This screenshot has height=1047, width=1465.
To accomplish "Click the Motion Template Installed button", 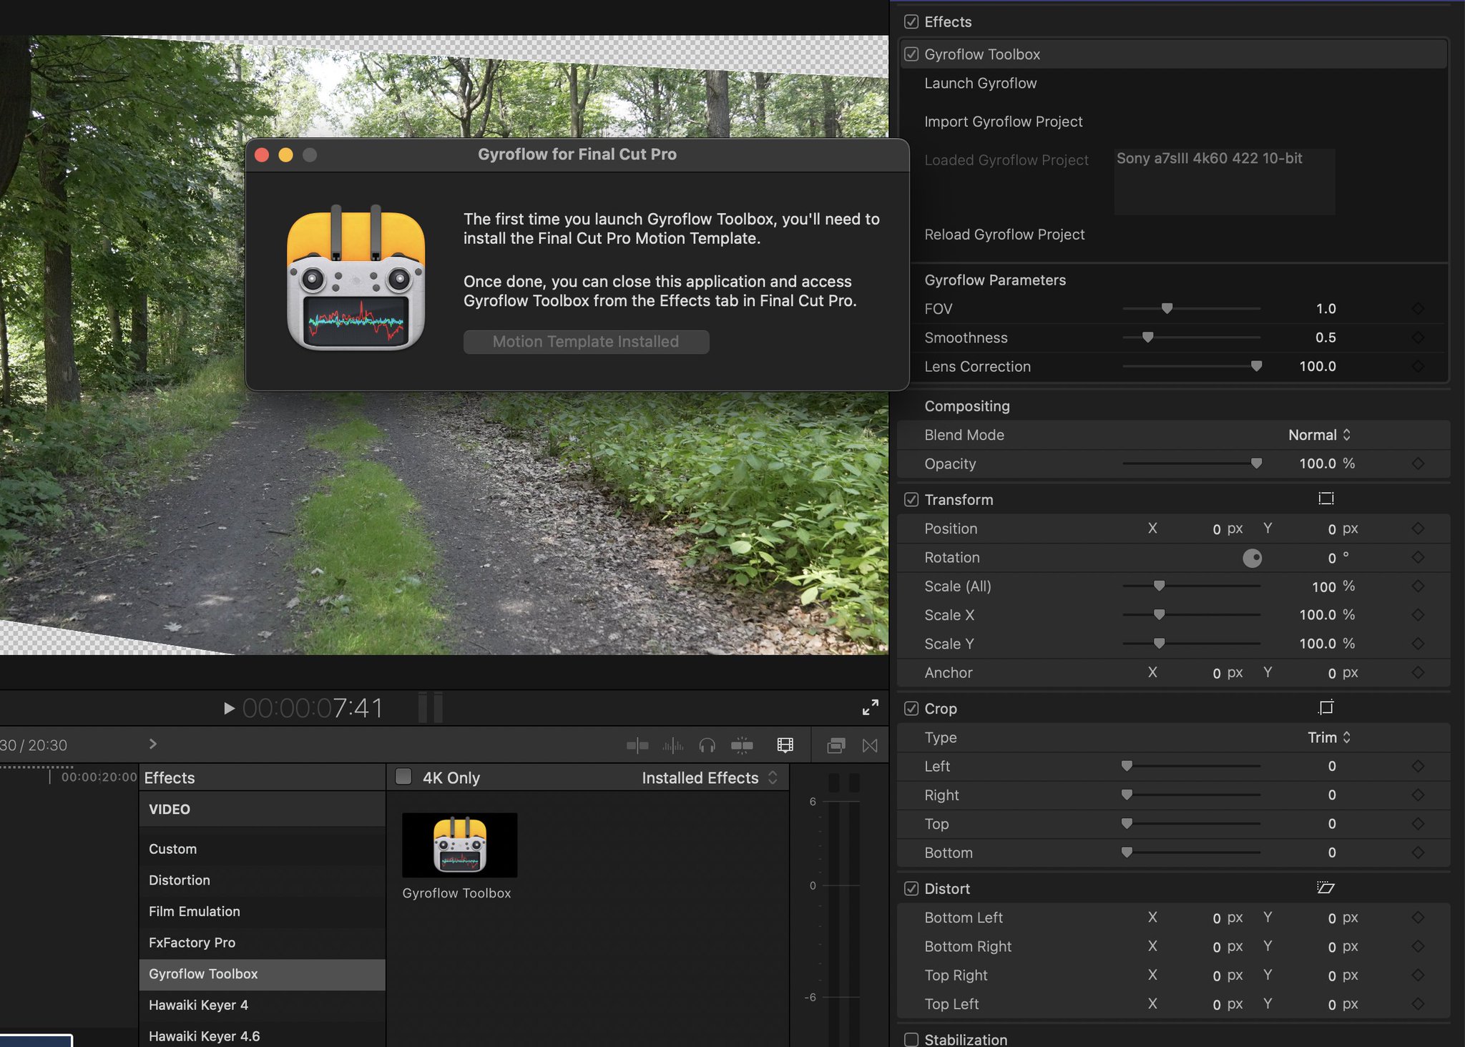I will [586, 342].
